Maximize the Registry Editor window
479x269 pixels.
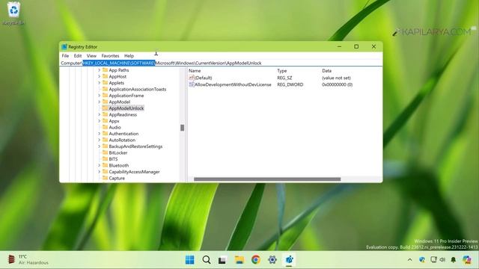pos(356,46)
